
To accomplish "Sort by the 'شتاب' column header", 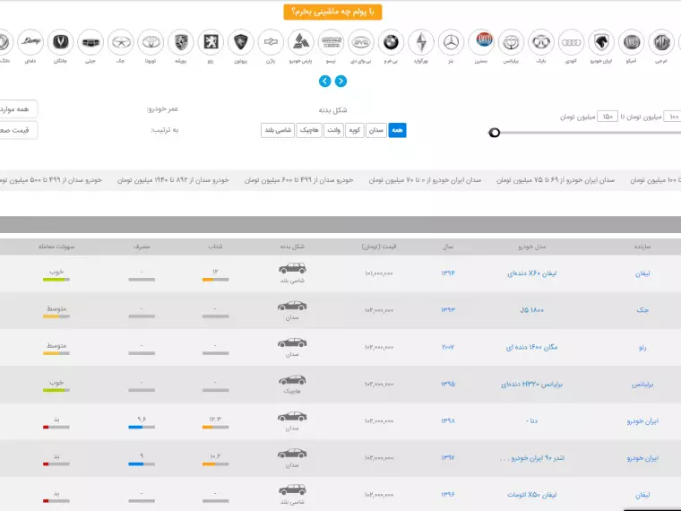I will coord(215,247).
